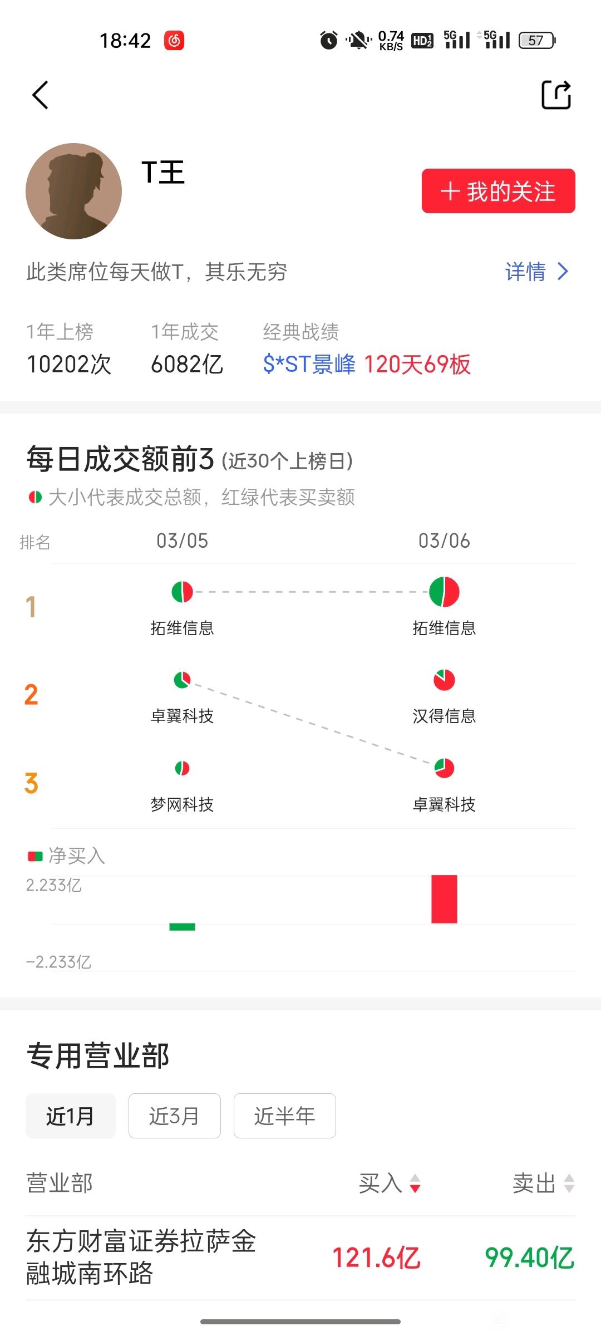601x1336 pixels.
Task: Follow with the 我的关注 button
Action: 498,191
